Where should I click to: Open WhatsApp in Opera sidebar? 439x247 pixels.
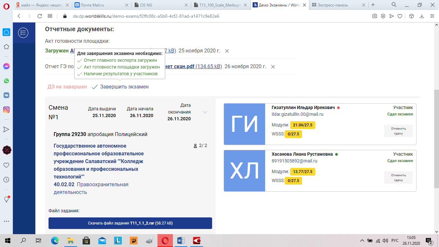pyautogui.click(x=6, y=81)
